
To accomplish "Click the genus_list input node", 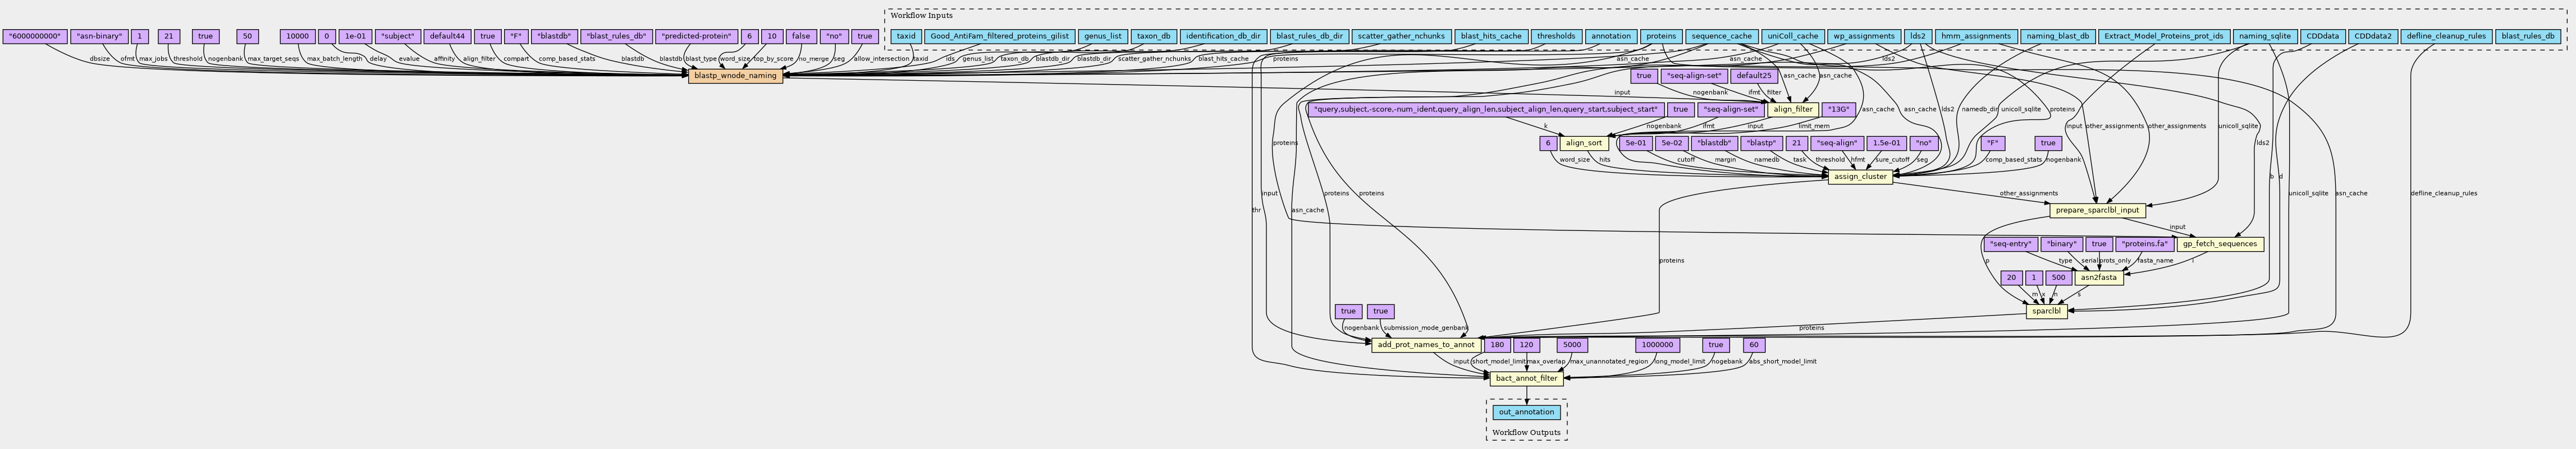I will (x=1102, y=36).
